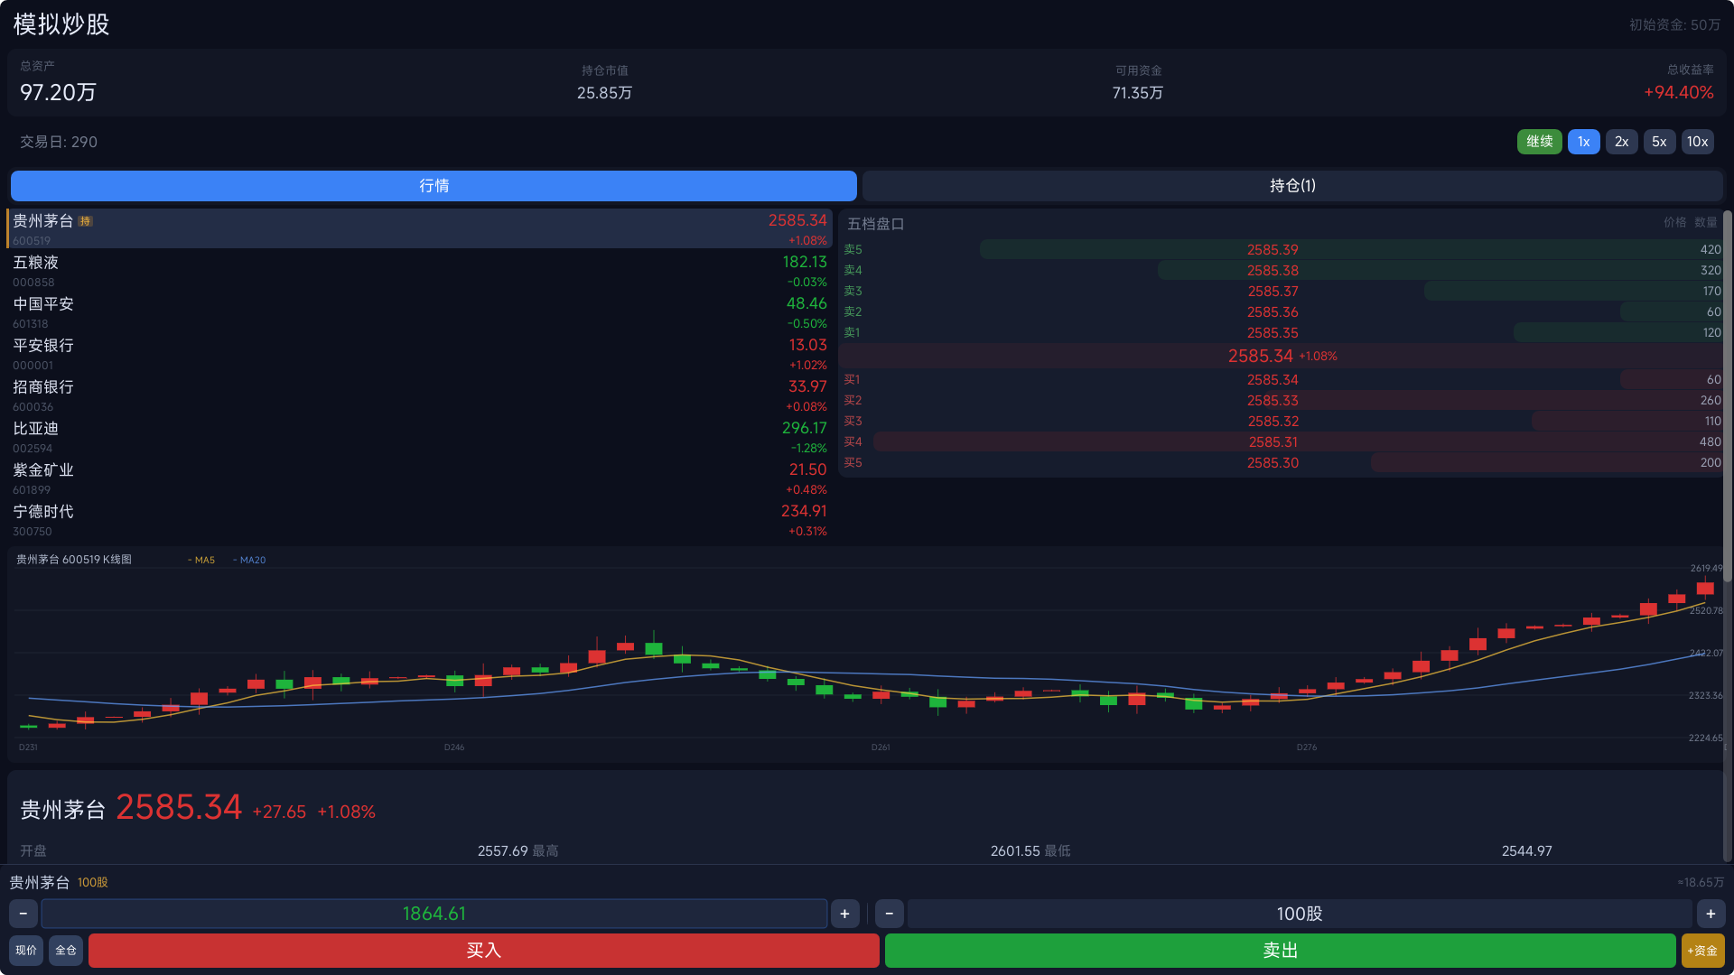The height and width of the screenshot is (975, 1734).
Task: Click the +资金 add funds button
Action: pos(1702,951)
